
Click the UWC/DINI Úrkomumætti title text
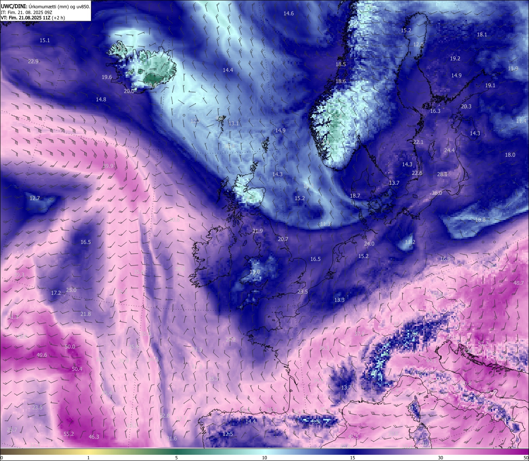pyautogui.click(x=45, y=7)
